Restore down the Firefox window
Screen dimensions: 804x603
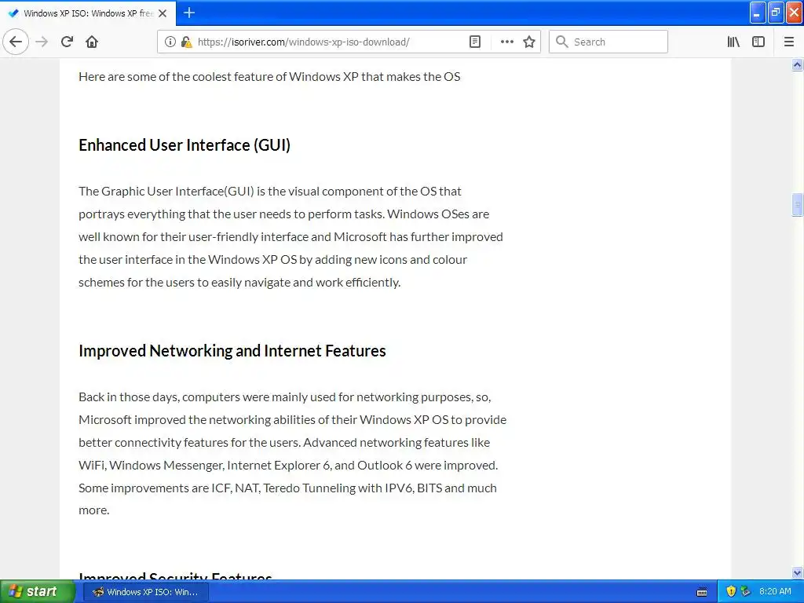pyautogui.click(x=776, y=13)
